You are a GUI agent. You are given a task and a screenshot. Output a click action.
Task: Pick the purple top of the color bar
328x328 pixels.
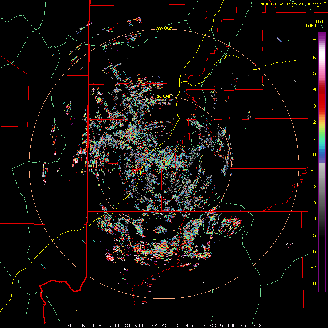(x=322, y=35)
